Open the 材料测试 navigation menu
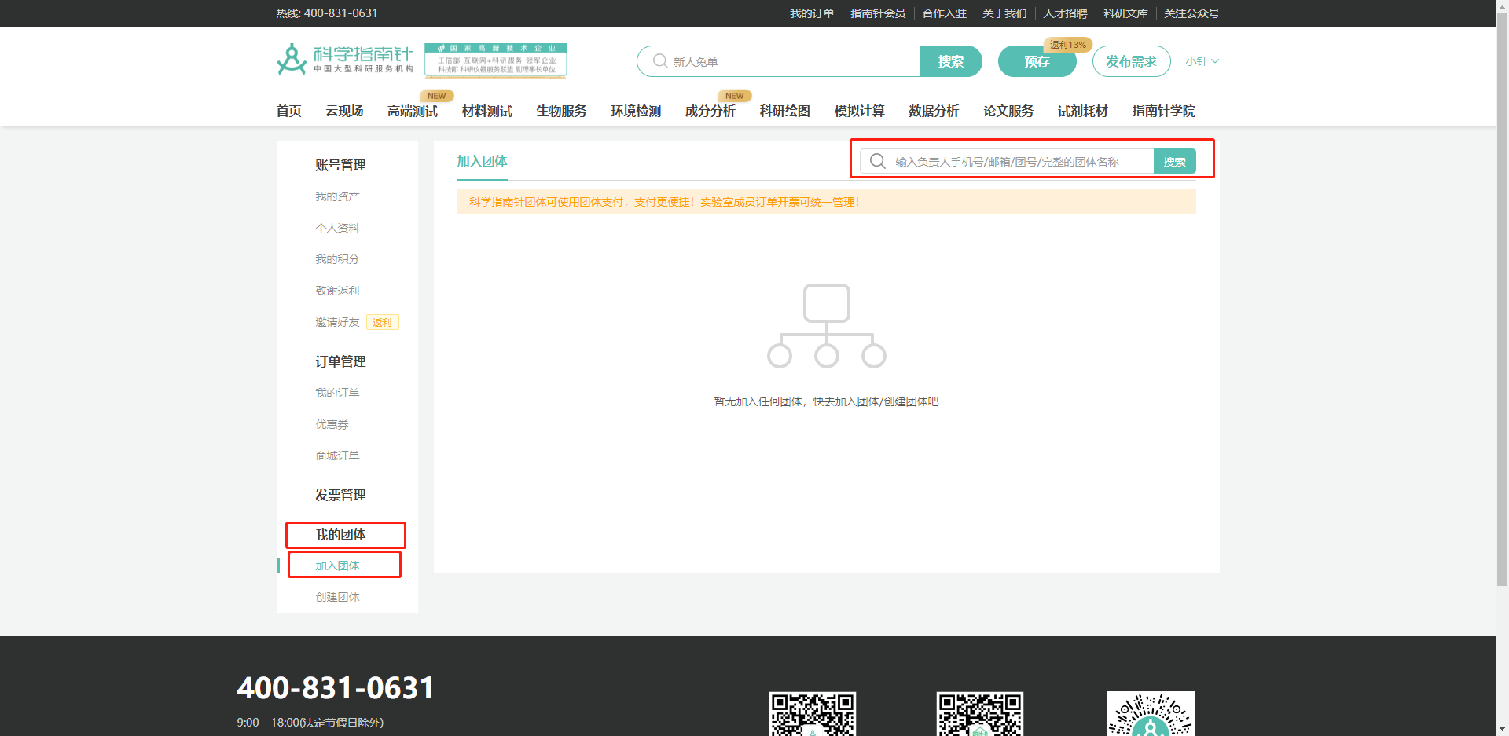The image size is (1509, 736). tap(486, 111)
